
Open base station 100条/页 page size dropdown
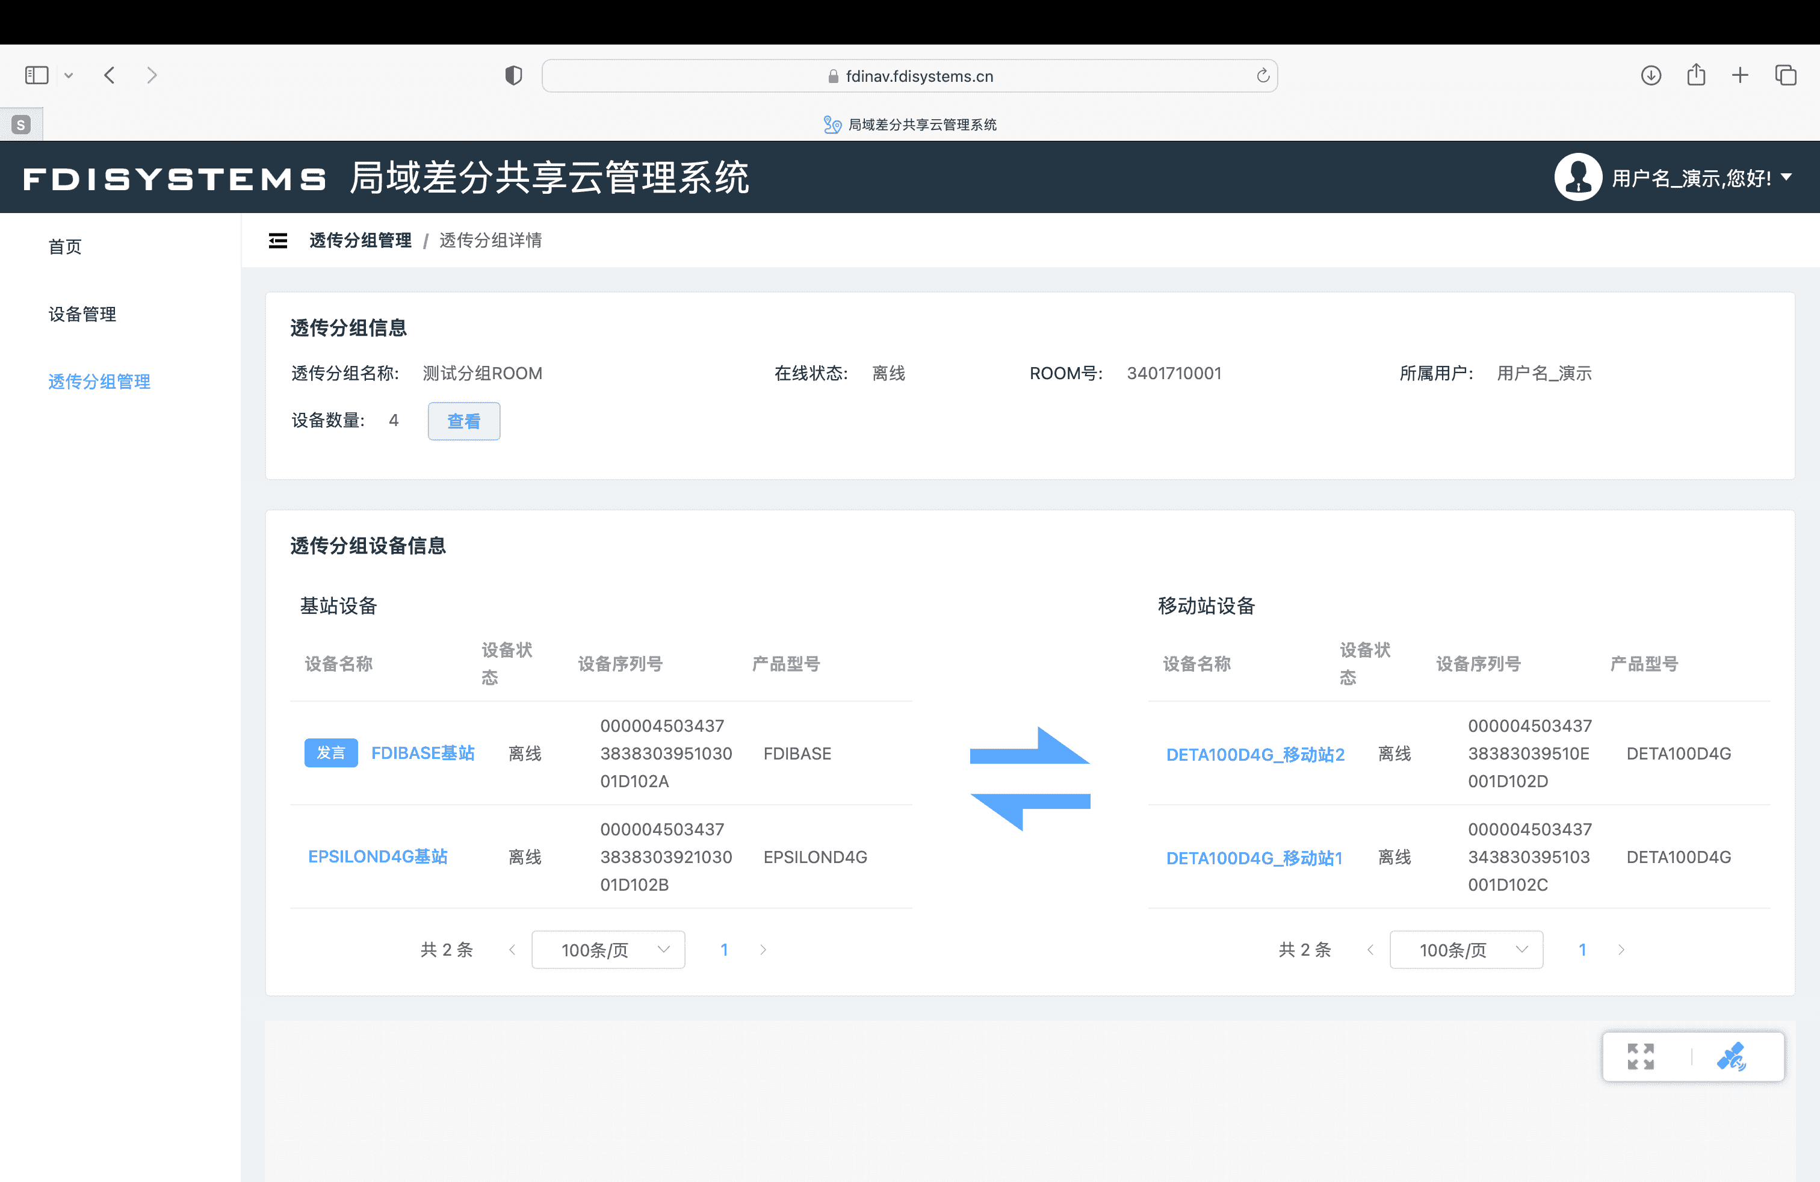[x=608, y=950]
